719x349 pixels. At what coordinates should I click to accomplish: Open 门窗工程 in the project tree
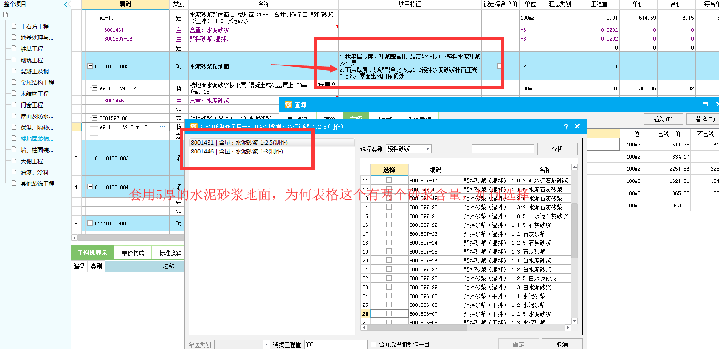pos(32,105)
